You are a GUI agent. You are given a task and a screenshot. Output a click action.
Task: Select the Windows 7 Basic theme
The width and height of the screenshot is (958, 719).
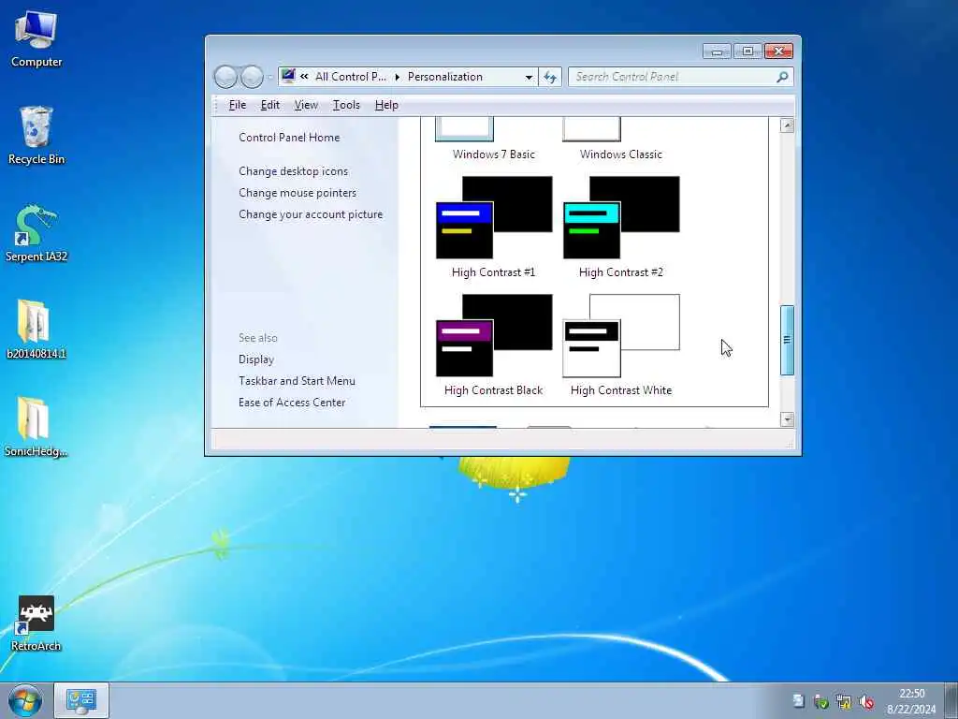click(494, 139)
